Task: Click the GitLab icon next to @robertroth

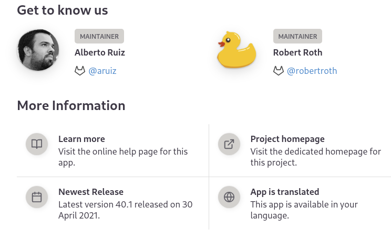Action: [x=279, y=71]
